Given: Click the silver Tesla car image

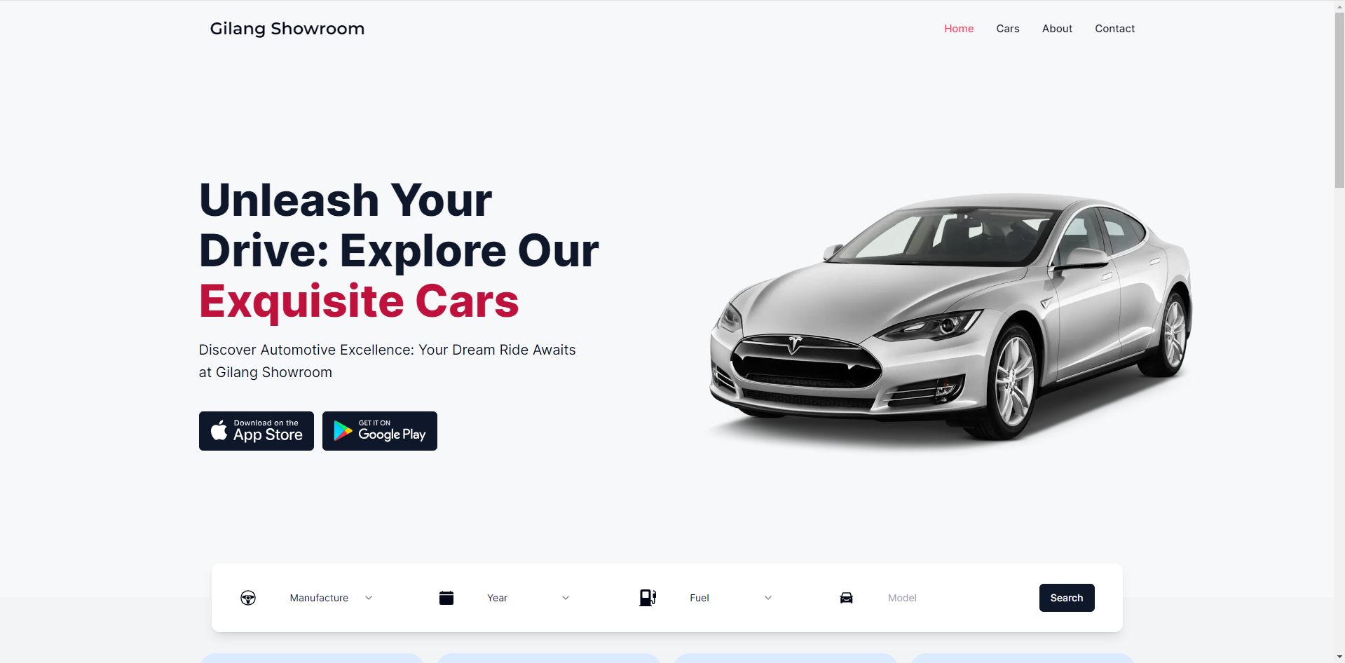Looking at the screenshot, I should tap(951, 317).
